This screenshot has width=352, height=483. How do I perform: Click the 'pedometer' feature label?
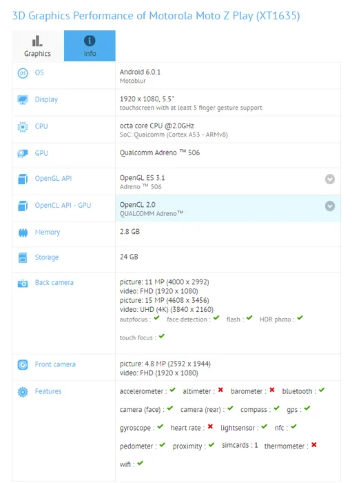click(136, 446)
